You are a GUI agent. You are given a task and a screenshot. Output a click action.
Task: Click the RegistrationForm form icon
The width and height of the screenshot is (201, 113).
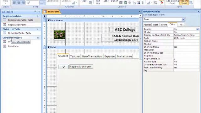point(4,24)
